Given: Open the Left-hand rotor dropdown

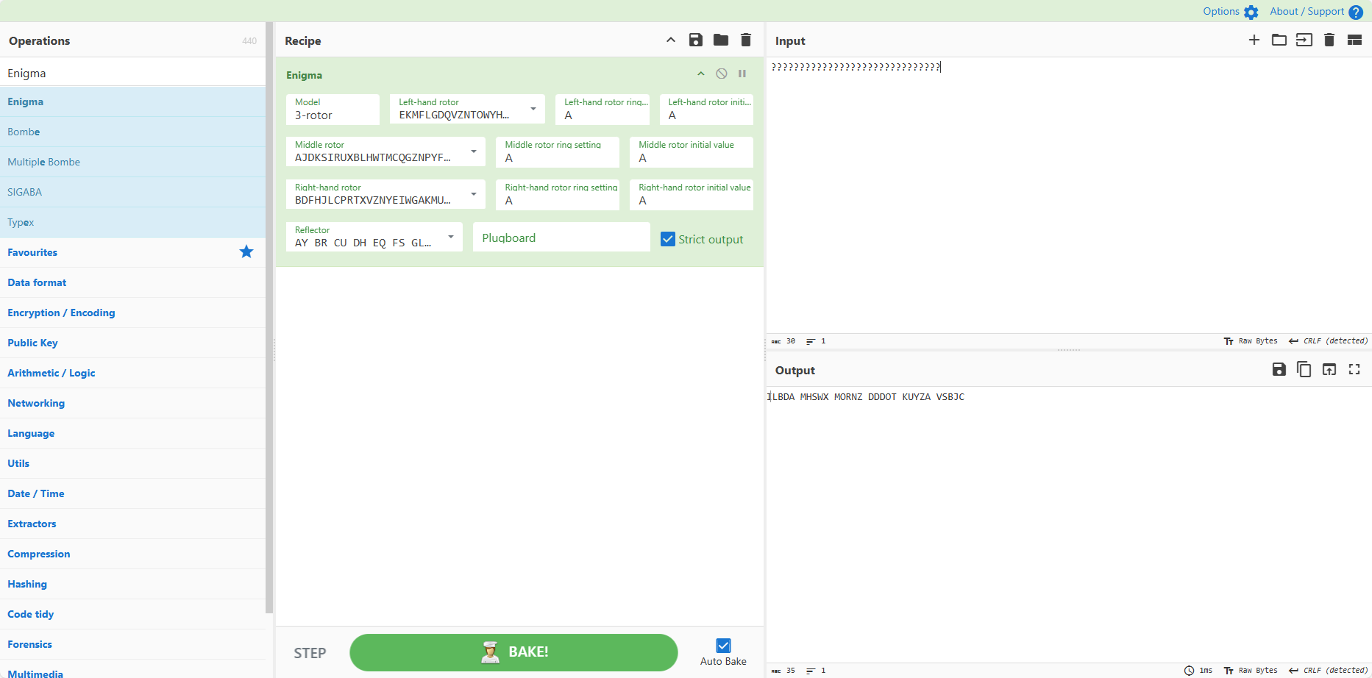Looking at the screenshot, I should point(533,109).
